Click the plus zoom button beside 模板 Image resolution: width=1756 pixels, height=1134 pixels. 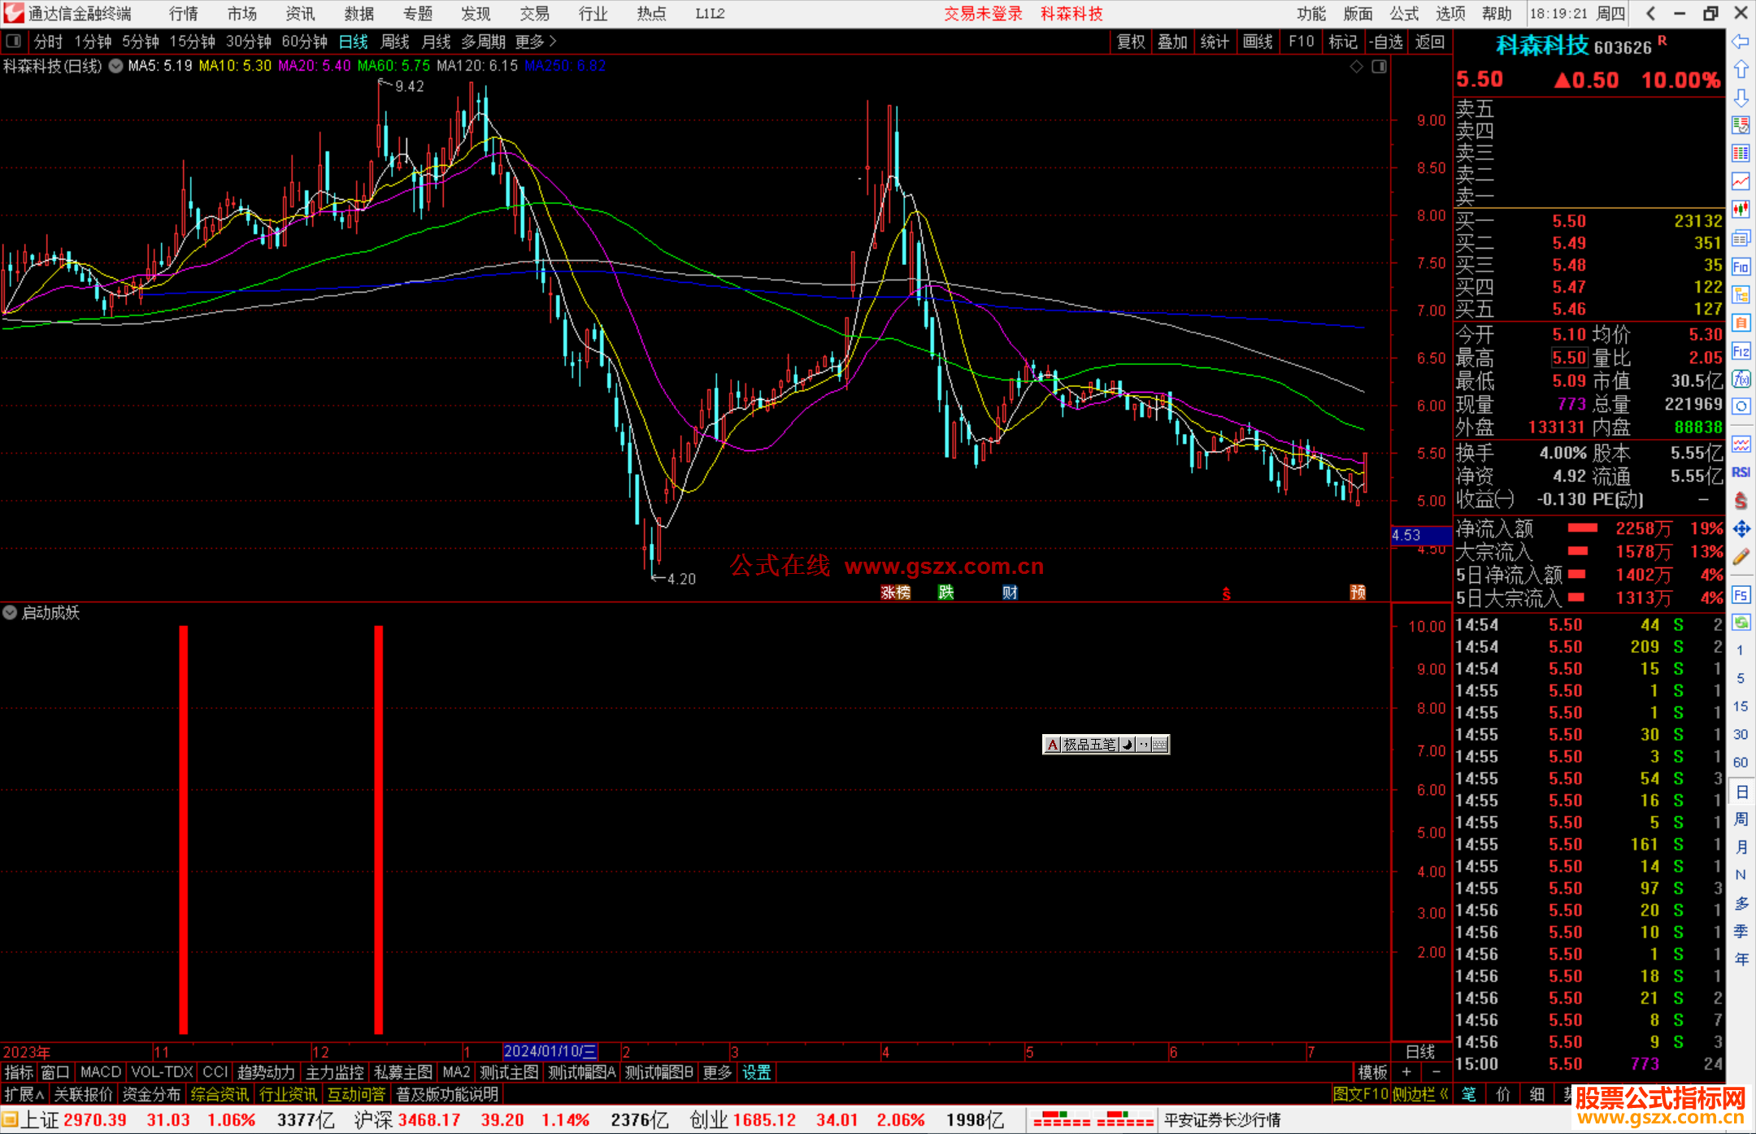1406,1072
